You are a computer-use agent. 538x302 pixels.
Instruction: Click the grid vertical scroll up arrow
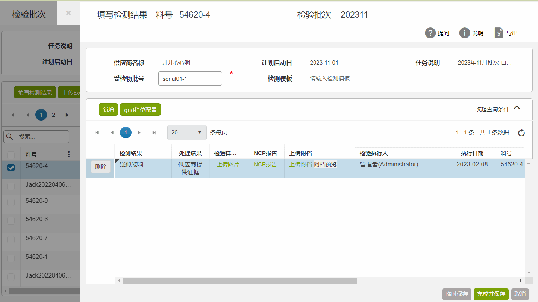[529, 163]
